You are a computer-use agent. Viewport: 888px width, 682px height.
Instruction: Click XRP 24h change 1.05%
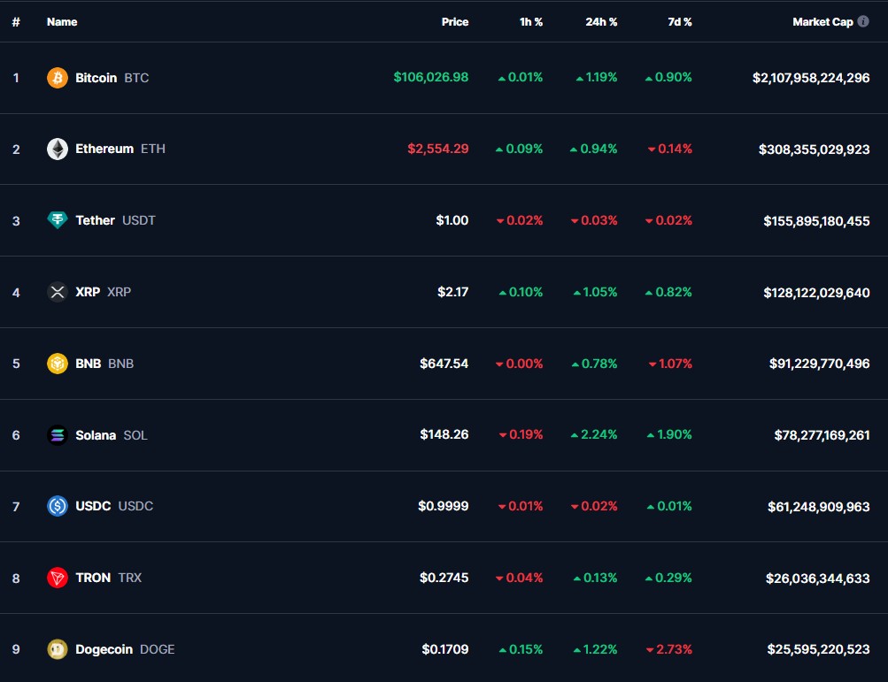coord(595,292)
